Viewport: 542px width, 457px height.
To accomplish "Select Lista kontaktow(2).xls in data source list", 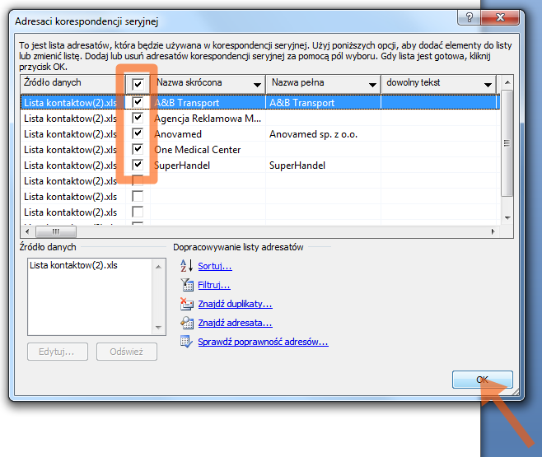I will 73,265.
